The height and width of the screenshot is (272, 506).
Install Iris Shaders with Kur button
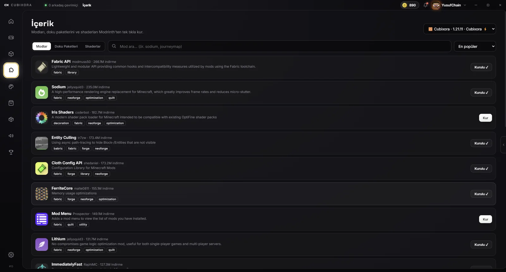tap(485, 118)
